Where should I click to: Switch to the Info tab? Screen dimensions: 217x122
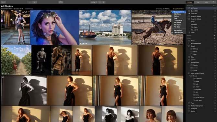click(206, 2)
